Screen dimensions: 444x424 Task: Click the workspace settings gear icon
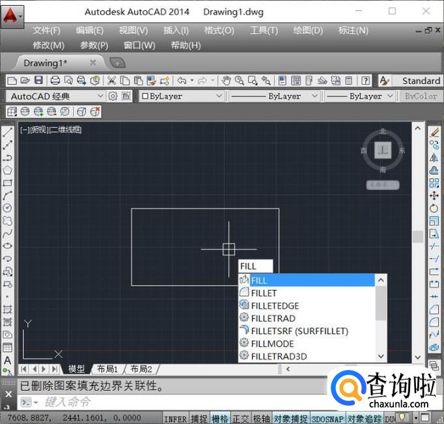(x=113, y=96)
